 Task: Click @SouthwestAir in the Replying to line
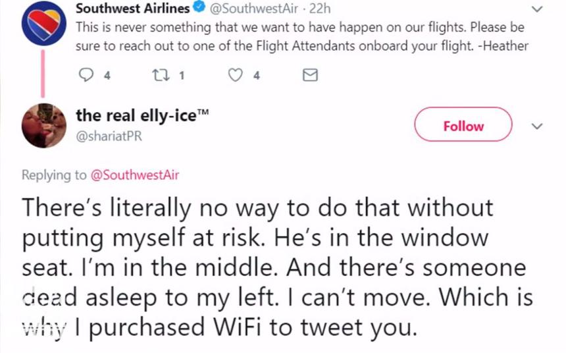tap(134, 175)
